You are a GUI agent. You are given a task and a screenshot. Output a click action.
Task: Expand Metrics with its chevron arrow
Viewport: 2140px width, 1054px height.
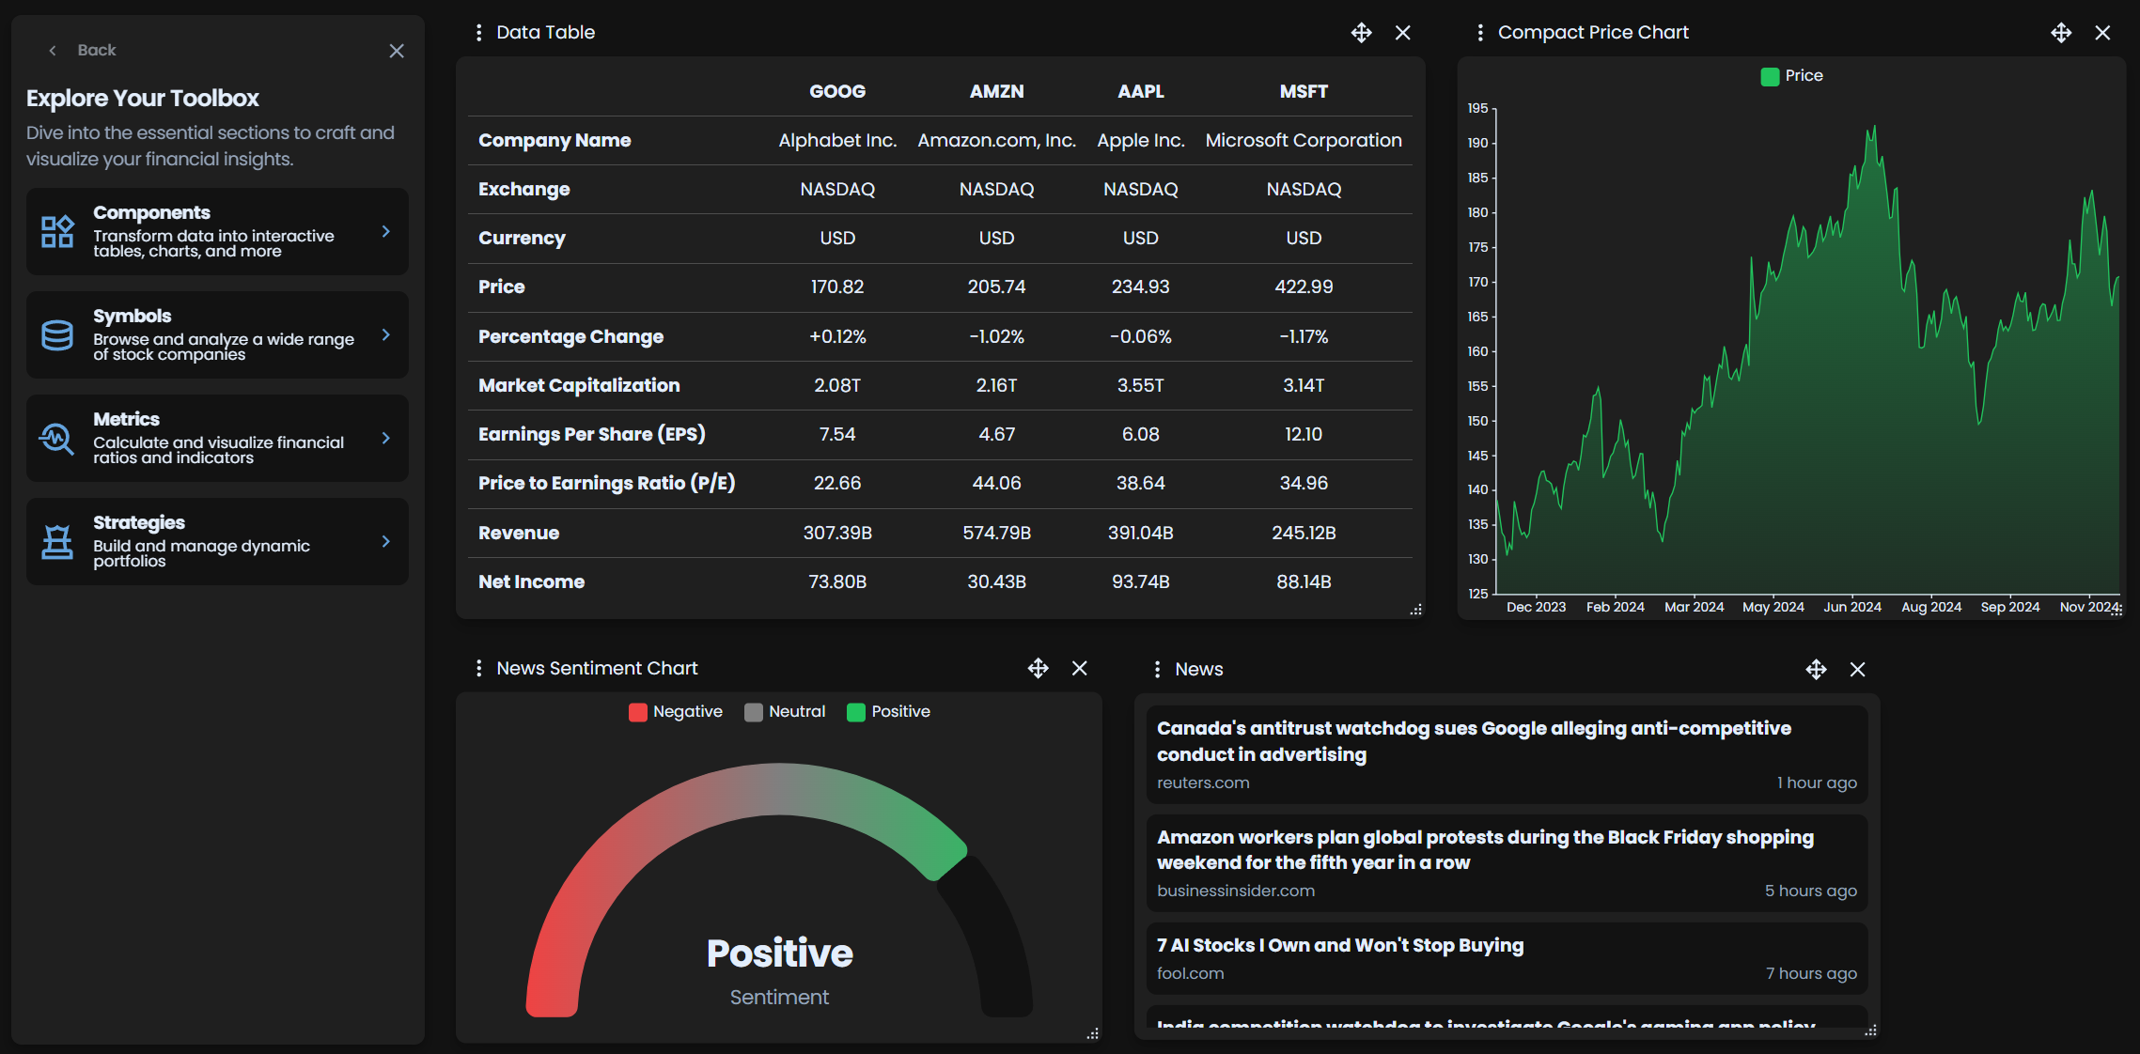click(x=385, y=438)
